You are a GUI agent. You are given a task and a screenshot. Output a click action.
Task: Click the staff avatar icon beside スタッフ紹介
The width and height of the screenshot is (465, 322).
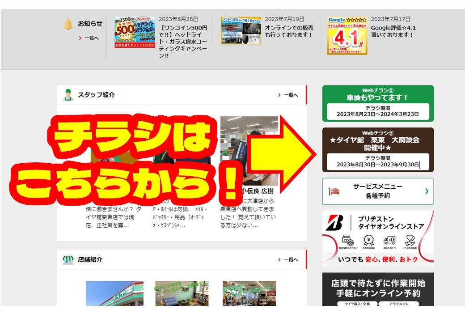coord(68,95)
